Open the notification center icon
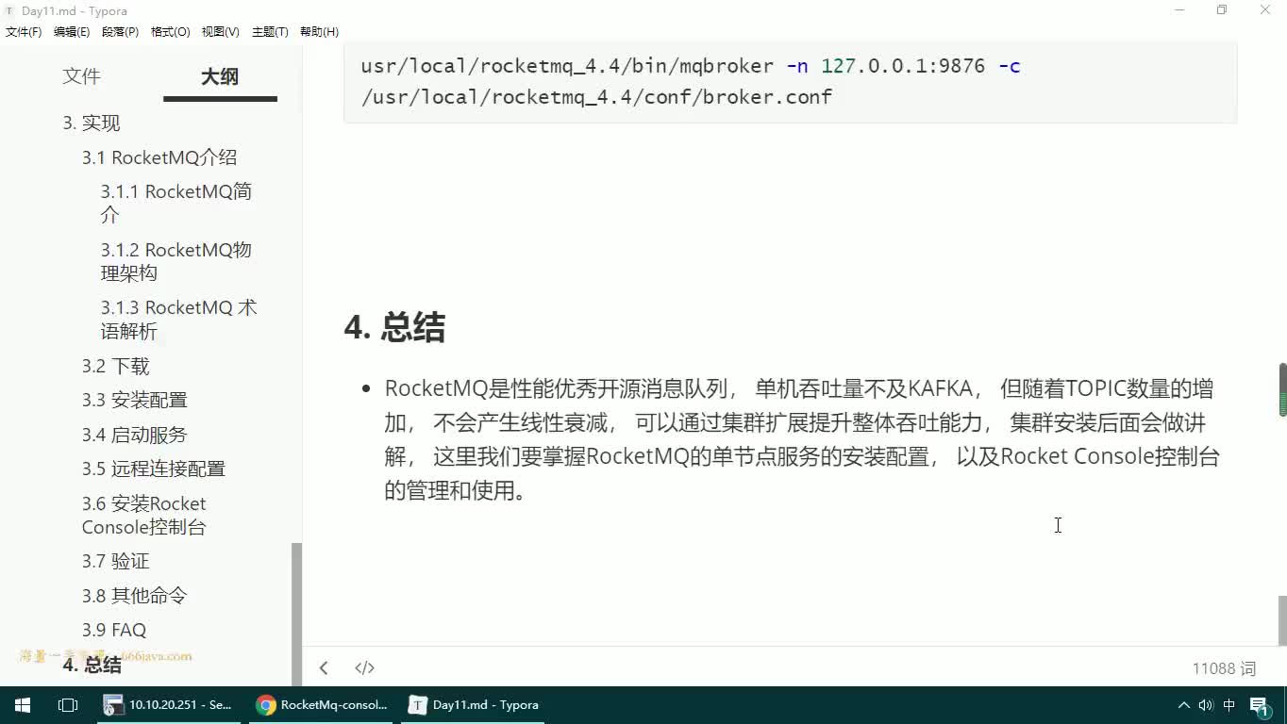The height and width of the screenshot is (724, 1287). click(1260, 705)
